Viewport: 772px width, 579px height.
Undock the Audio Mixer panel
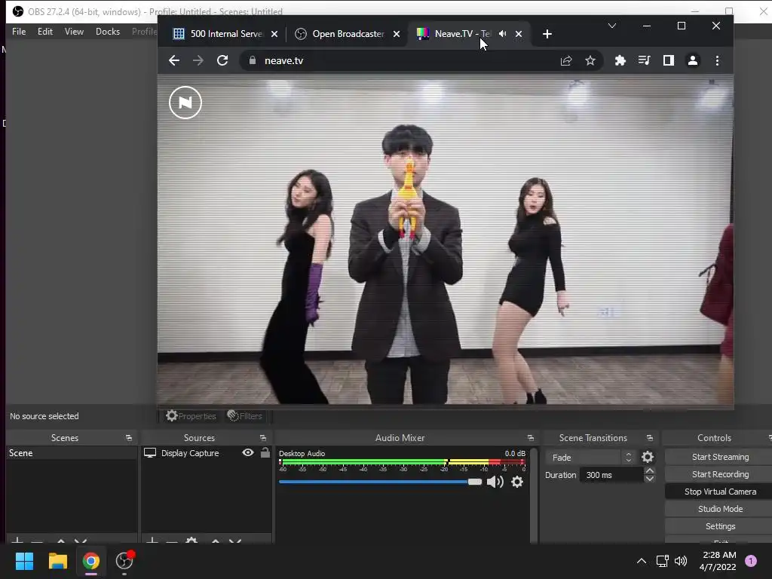coord(530,438)
